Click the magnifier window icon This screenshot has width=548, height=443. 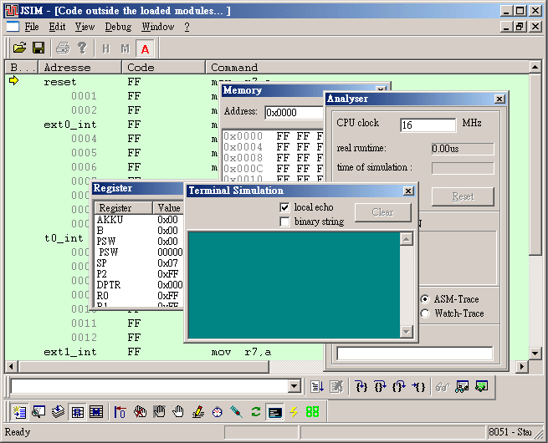point(38,412)
